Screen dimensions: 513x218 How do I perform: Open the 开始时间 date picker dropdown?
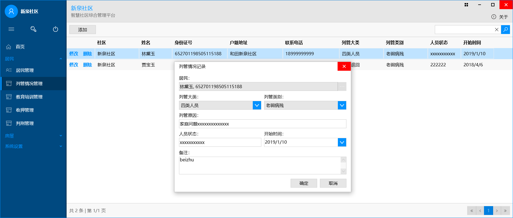pos(342,142)
